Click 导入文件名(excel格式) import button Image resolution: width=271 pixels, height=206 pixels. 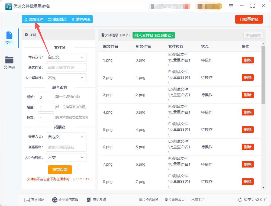154,35
